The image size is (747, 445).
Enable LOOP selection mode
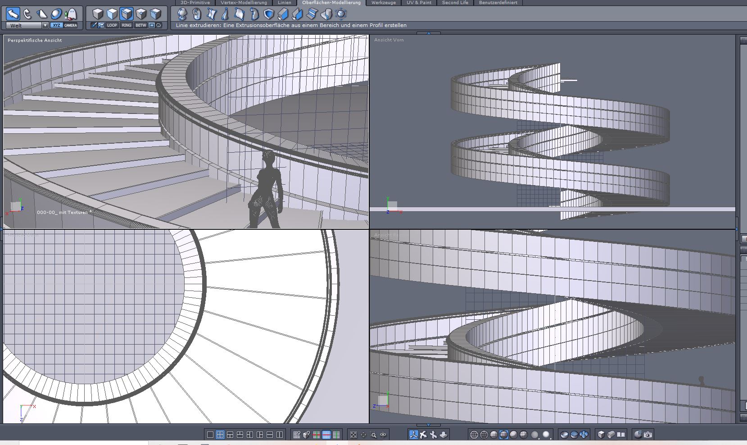tap(112, 25)
